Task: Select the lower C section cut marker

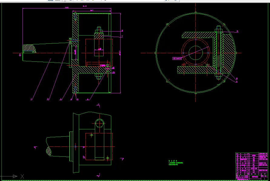Action: point(98,176)
